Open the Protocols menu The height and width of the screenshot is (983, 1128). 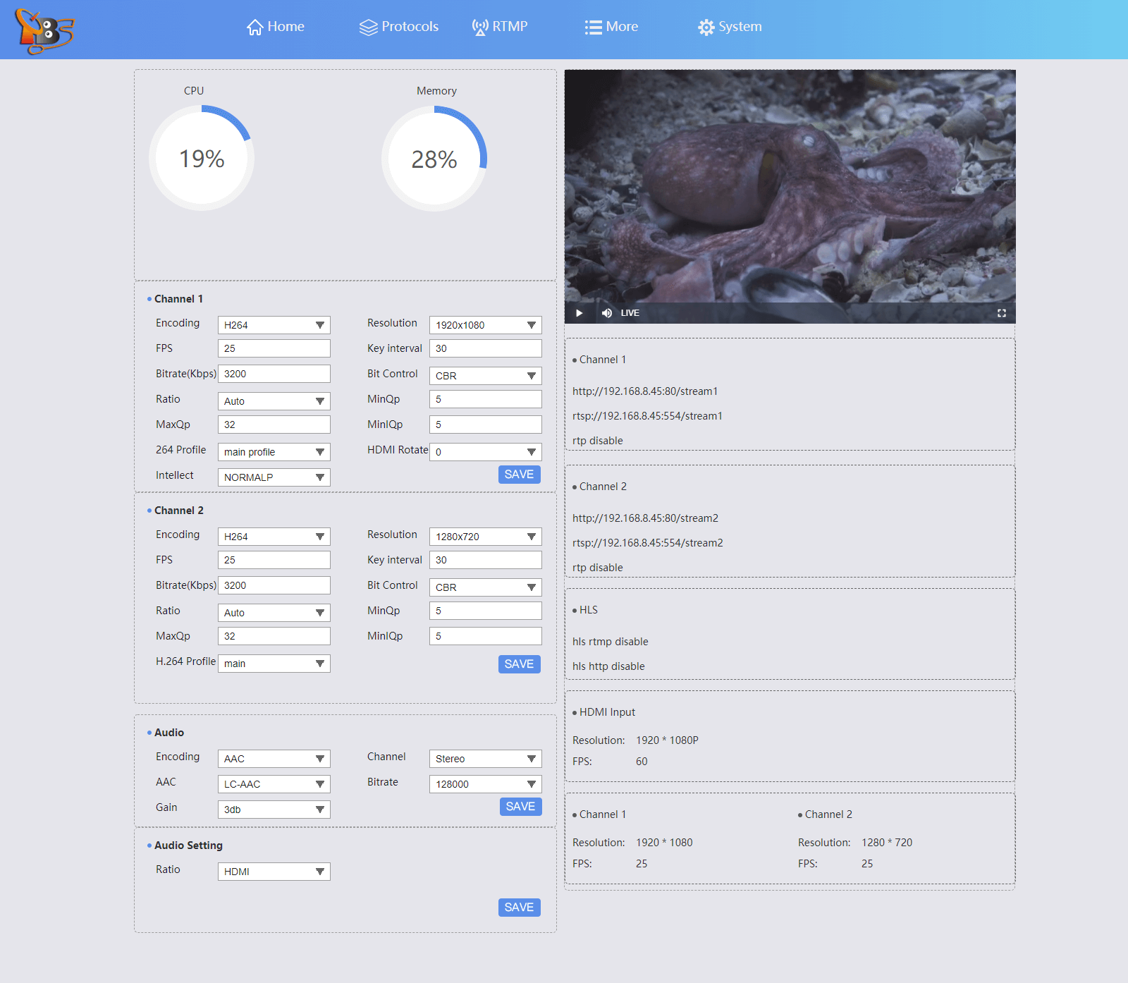point(399,27)
